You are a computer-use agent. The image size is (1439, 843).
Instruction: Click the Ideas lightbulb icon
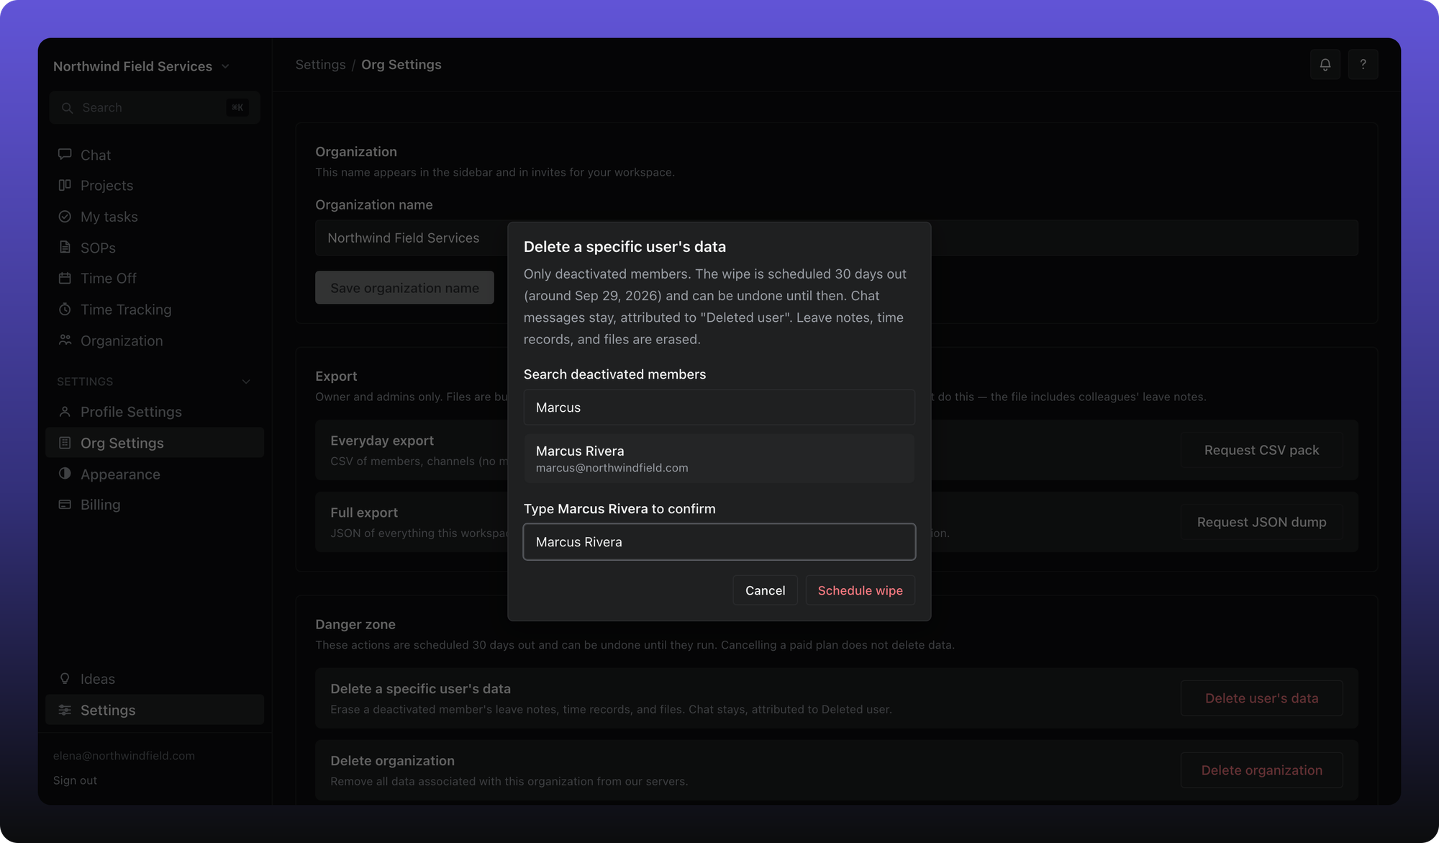(65, 678)
